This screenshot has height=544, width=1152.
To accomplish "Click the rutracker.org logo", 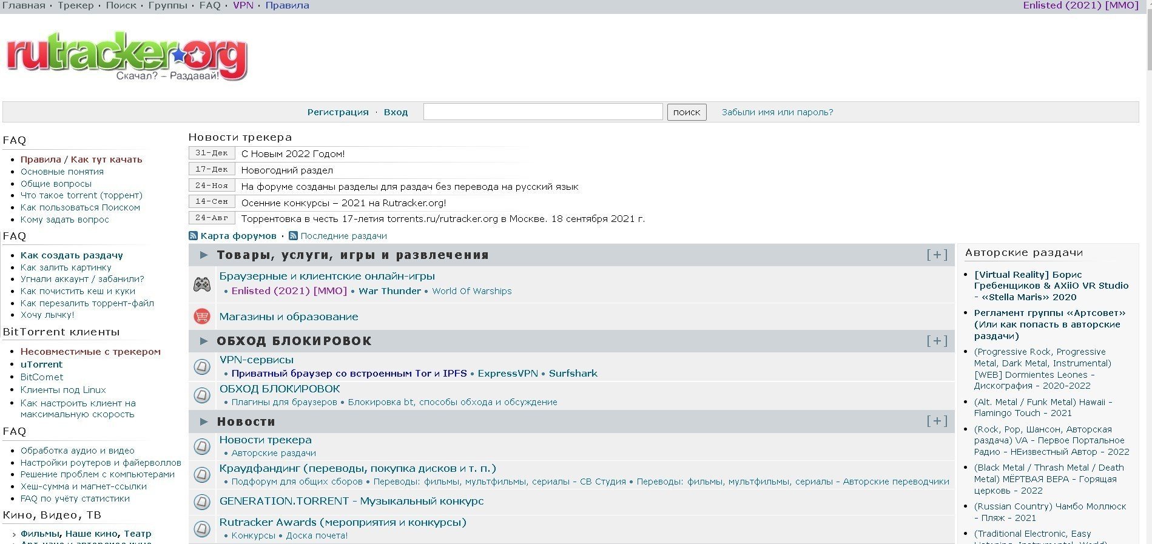I will 126,56.
